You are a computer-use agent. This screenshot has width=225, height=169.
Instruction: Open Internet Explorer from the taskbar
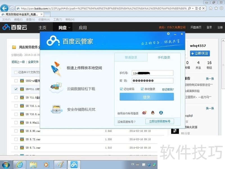pos(19,164)
